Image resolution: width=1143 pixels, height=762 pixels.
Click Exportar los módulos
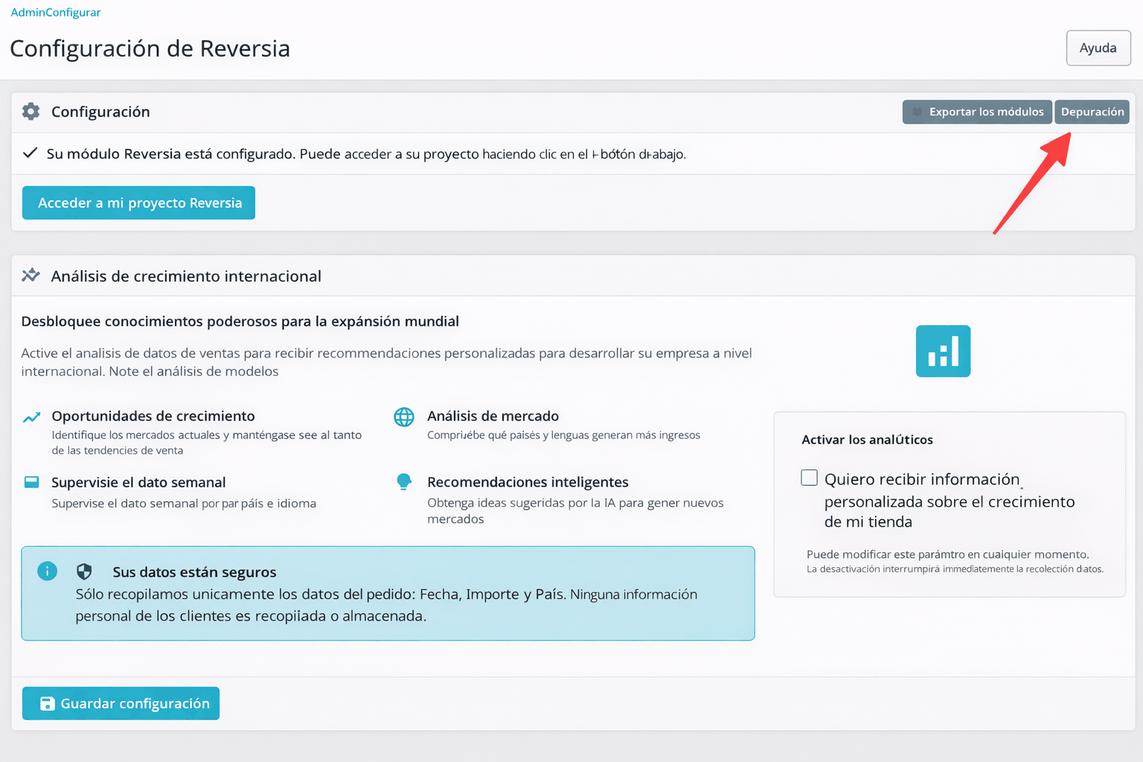(977, 112)
